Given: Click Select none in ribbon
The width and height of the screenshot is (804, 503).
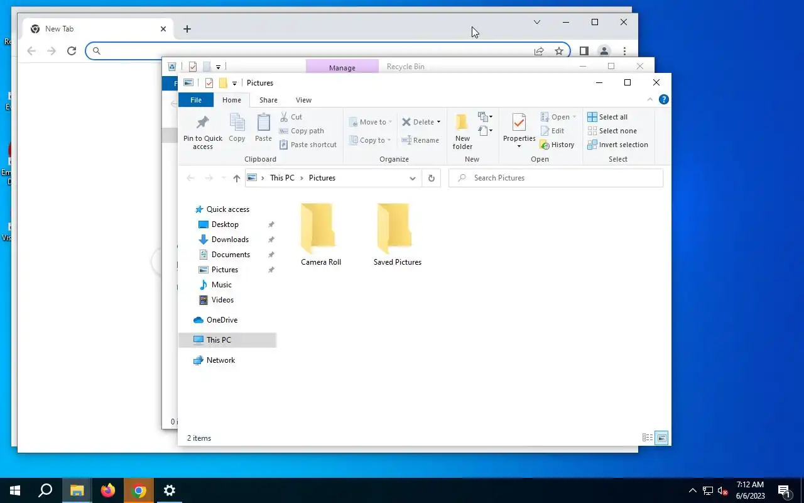Looking at the screenshot, I should pyautogui.click(x=612, y=131).
